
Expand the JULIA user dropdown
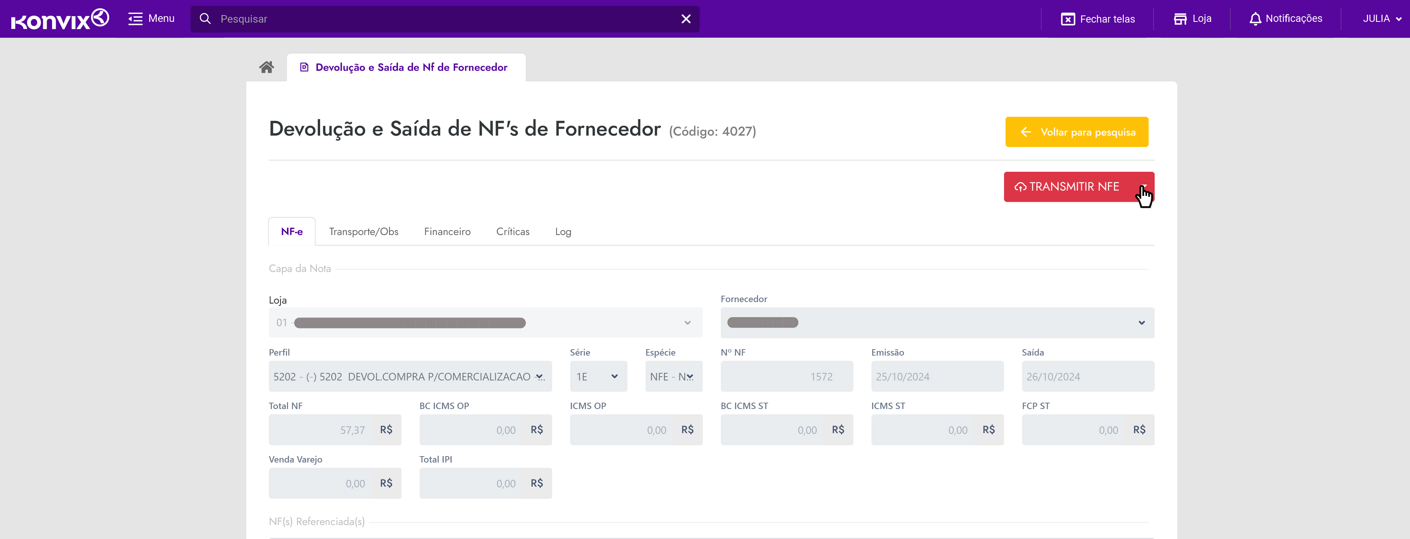pos(1381,19)
